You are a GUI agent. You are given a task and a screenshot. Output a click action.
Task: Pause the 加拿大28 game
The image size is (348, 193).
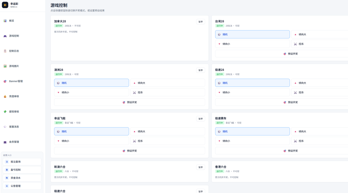click(x=201, y=21)
